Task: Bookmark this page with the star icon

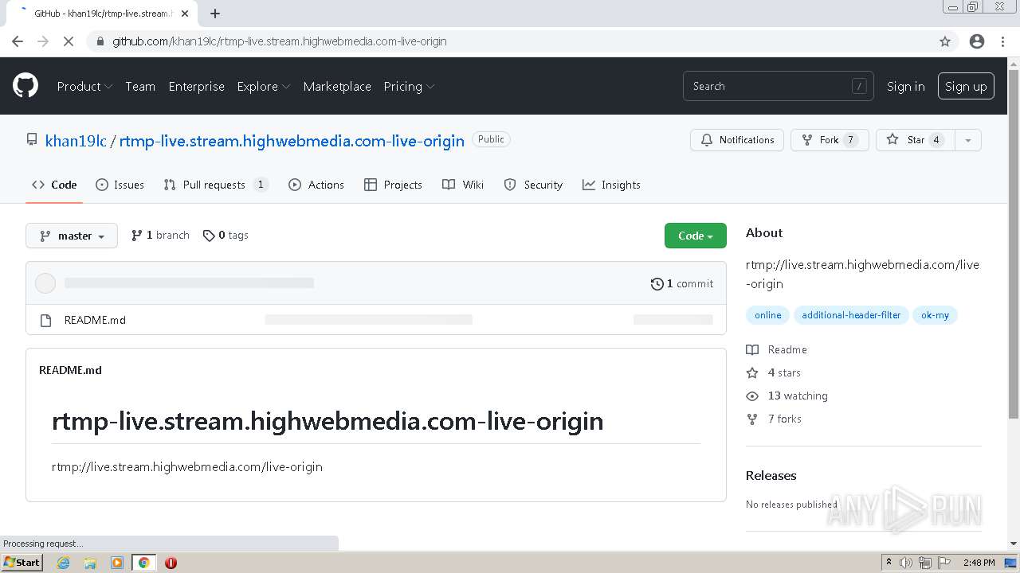Action: [x=945, y=41]
